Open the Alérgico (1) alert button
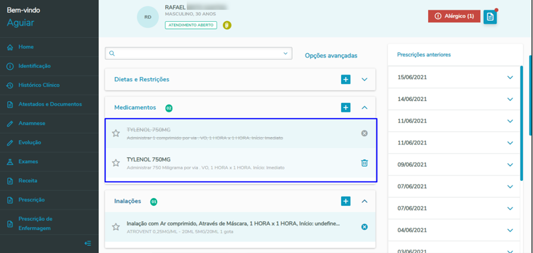The width and height of the screenshot is (533, 253). tap(454, 17)
